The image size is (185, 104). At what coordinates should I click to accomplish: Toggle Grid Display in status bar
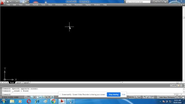pos(29,97)
